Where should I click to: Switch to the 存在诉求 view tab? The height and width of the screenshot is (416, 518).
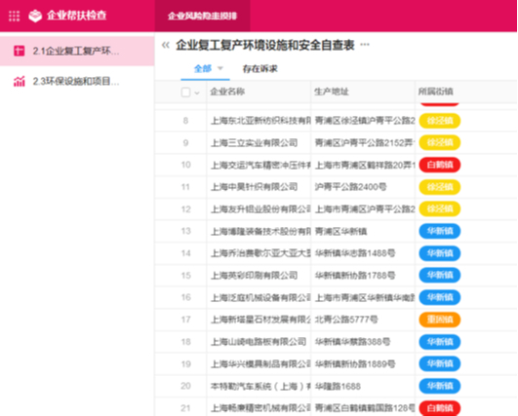point(260,68)
